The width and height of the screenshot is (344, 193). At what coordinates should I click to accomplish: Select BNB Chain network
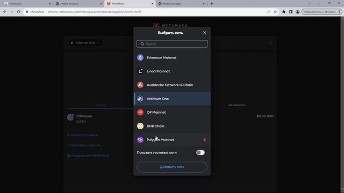click(172, 126)
